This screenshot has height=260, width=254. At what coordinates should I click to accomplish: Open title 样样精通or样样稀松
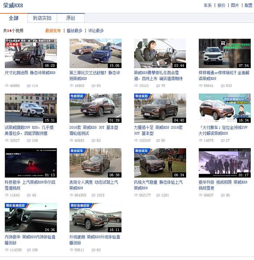(x=224, y=75)
